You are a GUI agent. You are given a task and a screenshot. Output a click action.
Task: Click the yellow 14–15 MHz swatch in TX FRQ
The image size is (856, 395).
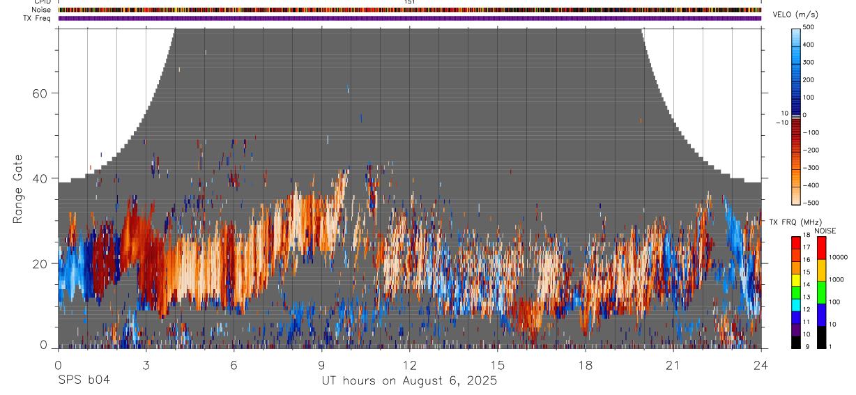[x=796, y=280]
